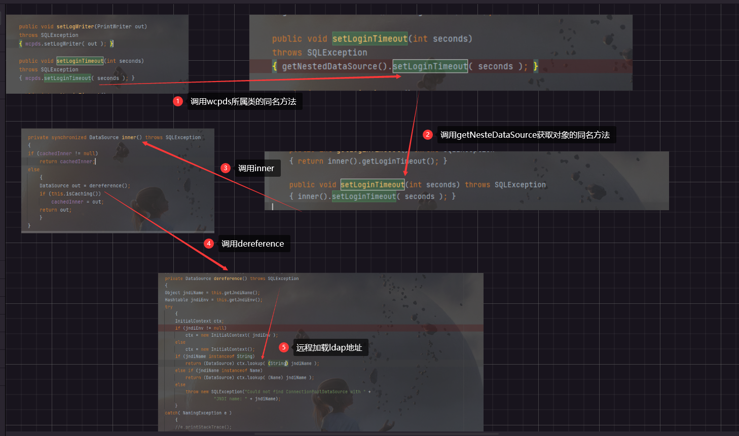The image size is (739, 436).
Task: Click the line 'return inner().getLoginTimeout();'
Action: tap(368, 161)
